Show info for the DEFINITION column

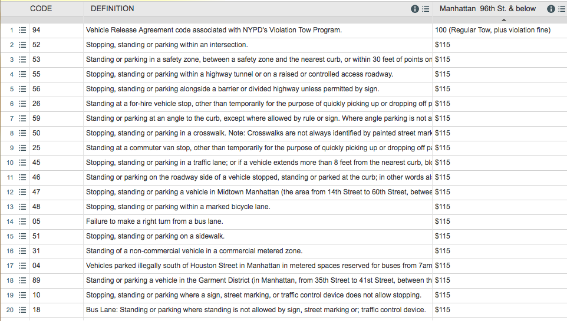pyautogui.click(x=415, y=9)
